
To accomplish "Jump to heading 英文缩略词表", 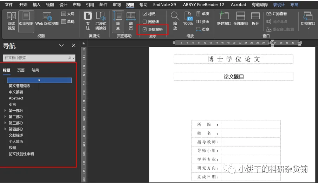I will pos(19,86).
